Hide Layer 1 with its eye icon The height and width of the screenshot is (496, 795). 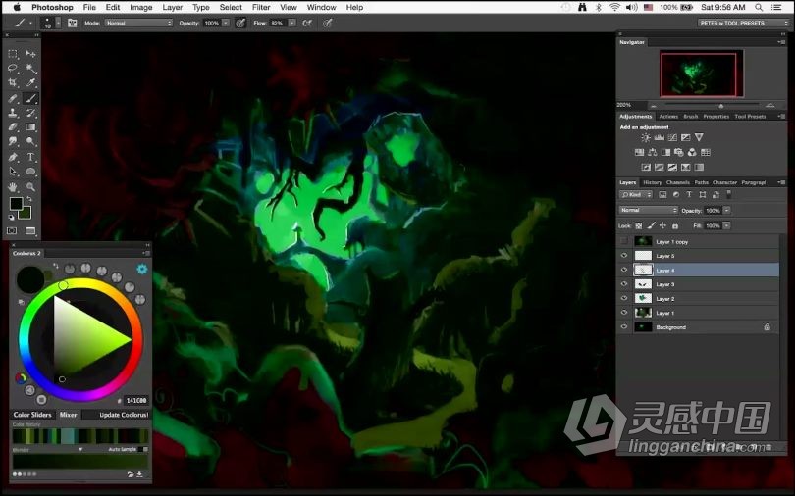(624, 313)
